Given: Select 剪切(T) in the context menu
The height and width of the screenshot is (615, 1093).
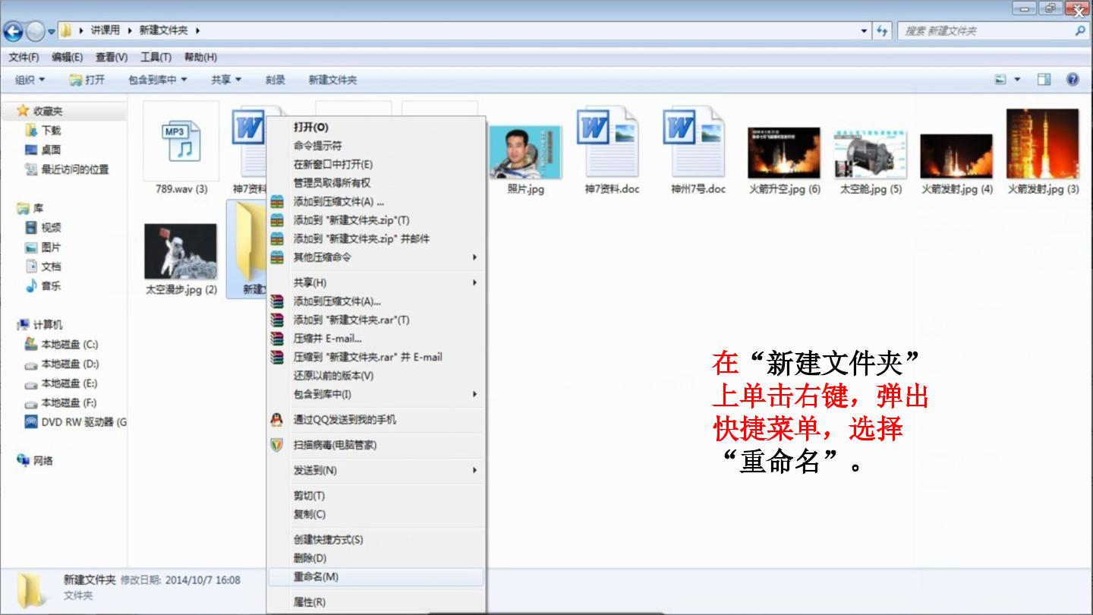Looking at the screenshot, I should point(376,496).
